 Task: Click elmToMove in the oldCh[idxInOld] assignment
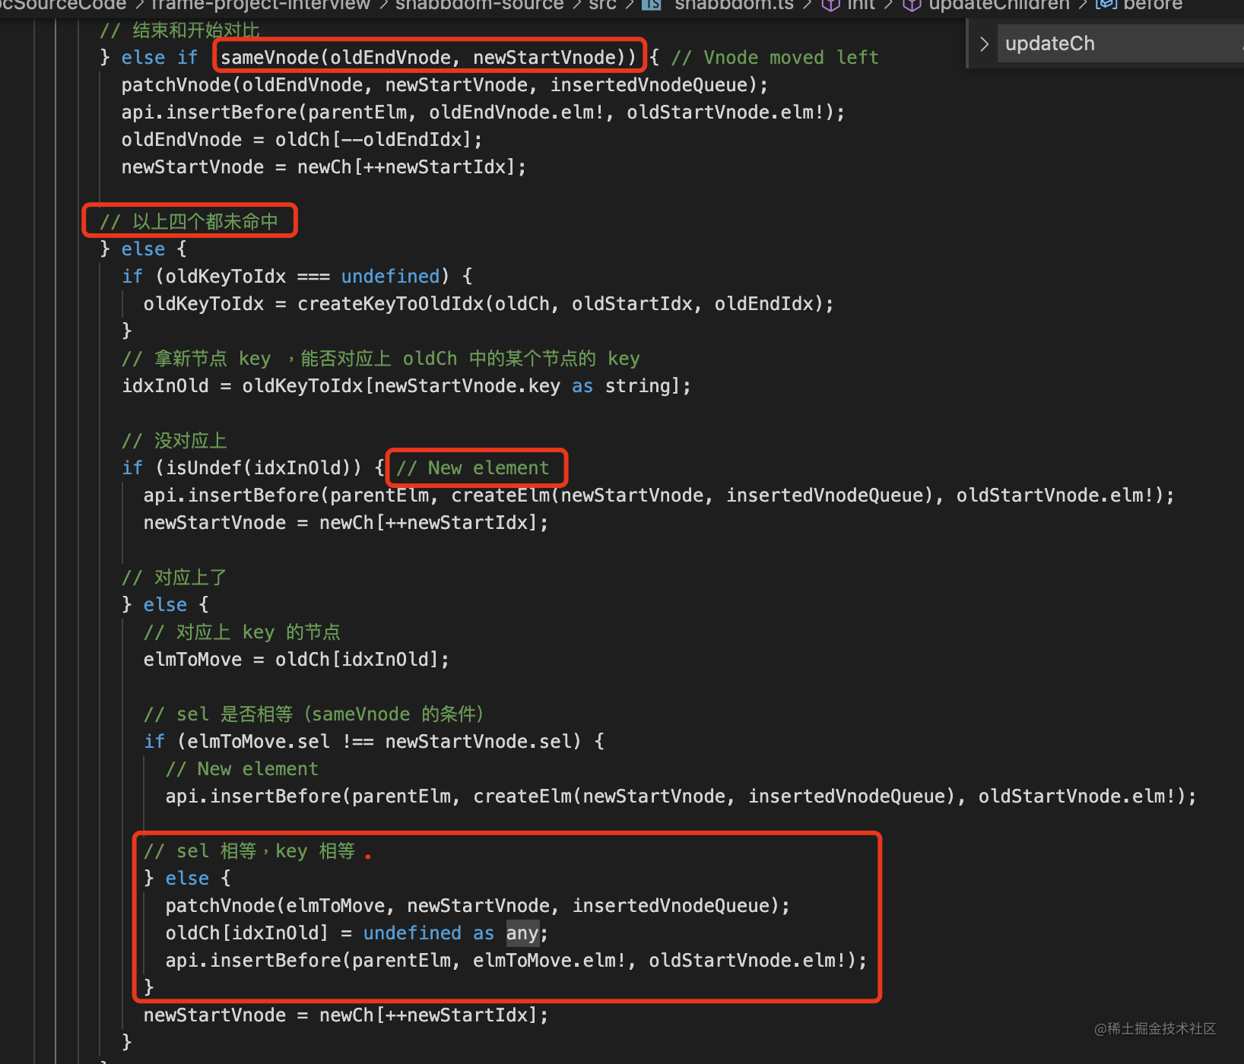(x=192, y=660)
